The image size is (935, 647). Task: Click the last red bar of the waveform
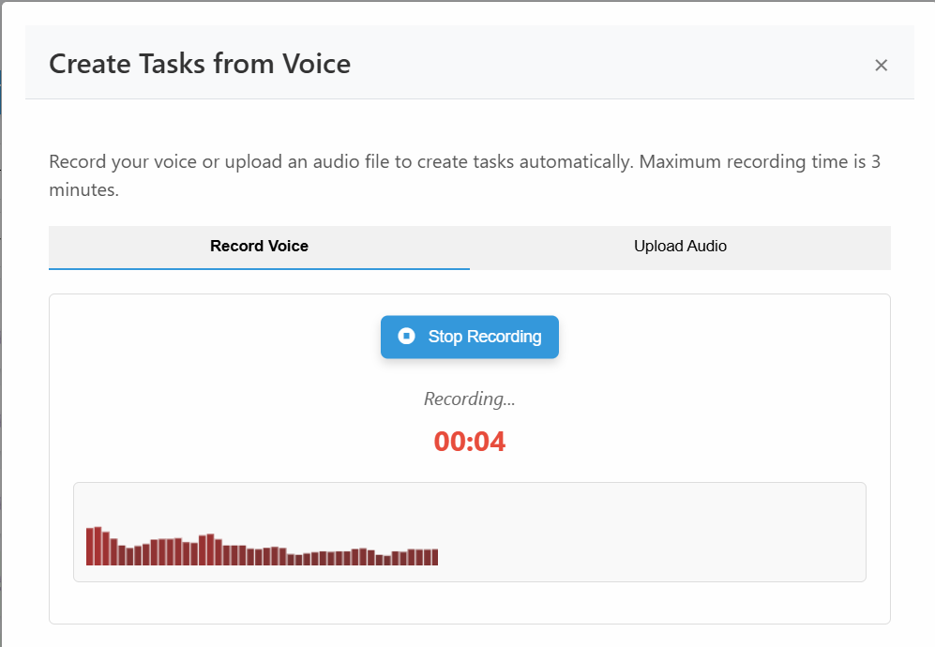[x=435, y=557]
